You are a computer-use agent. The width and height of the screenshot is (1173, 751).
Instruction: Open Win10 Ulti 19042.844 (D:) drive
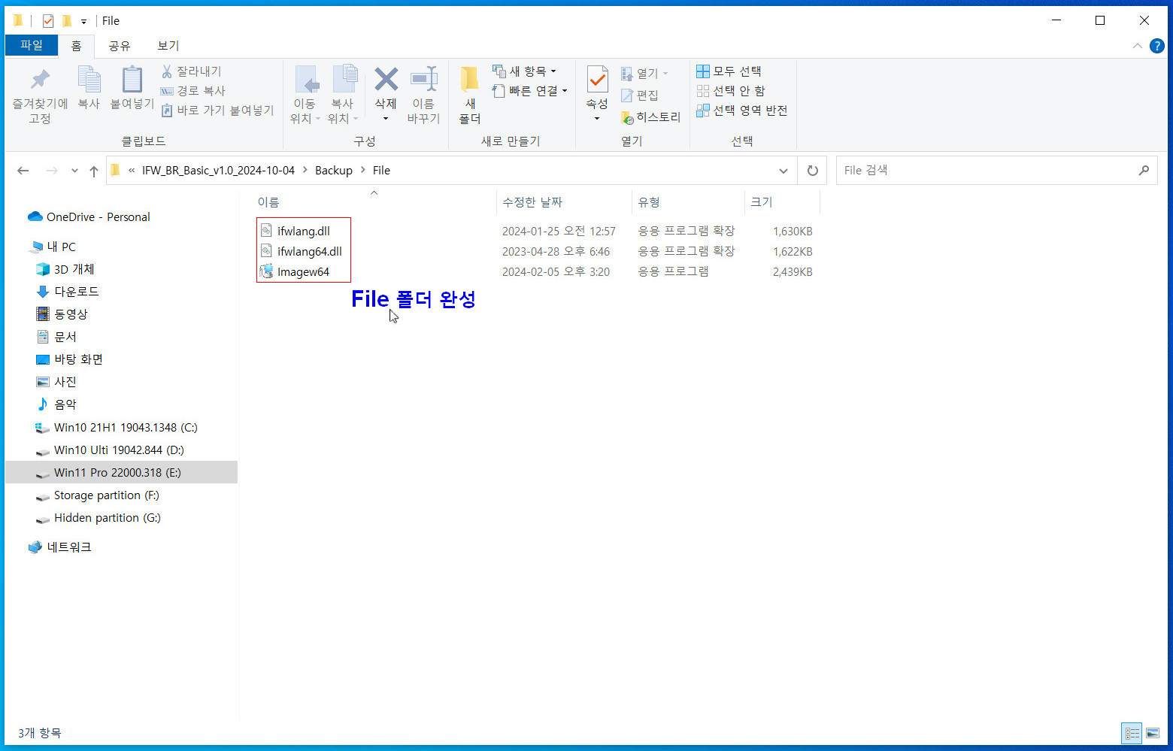coord(118,450)
